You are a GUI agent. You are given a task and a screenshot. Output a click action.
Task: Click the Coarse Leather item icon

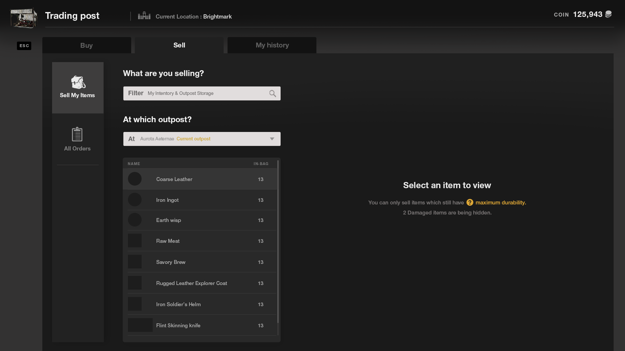pyautogui.click(x=134, y=179)
